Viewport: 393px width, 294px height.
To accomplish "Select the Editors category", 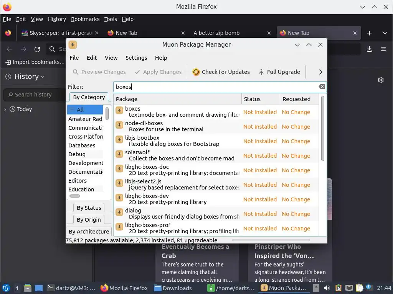I will 85,181.
